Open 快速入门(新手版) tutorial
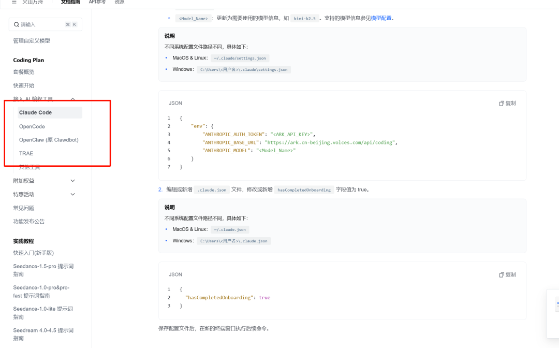Viewport: 559px width, 348px height. click(34, 253)
